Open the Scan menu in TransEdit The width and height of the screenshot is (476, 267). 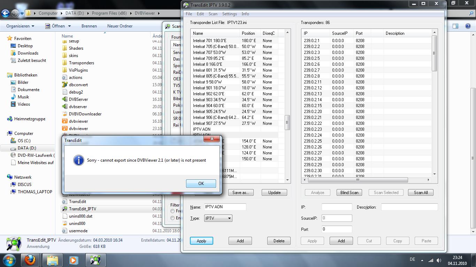click(213, 14)
